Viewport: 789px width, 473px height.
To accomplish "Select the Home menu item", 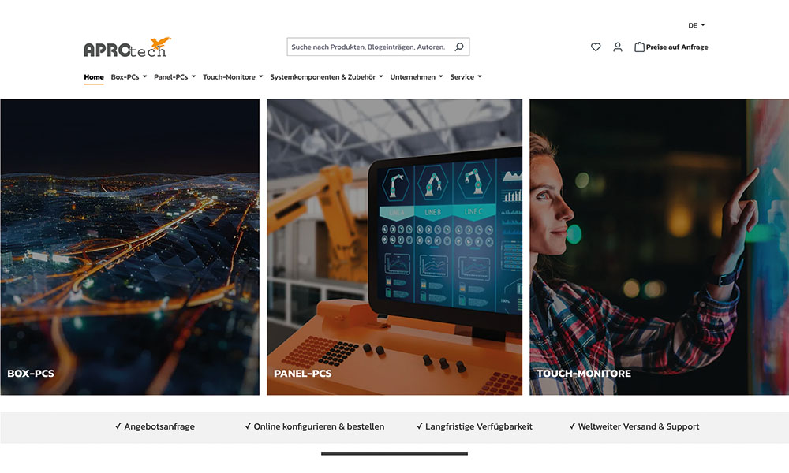I will pyautogui.click(x=93, y=76).
